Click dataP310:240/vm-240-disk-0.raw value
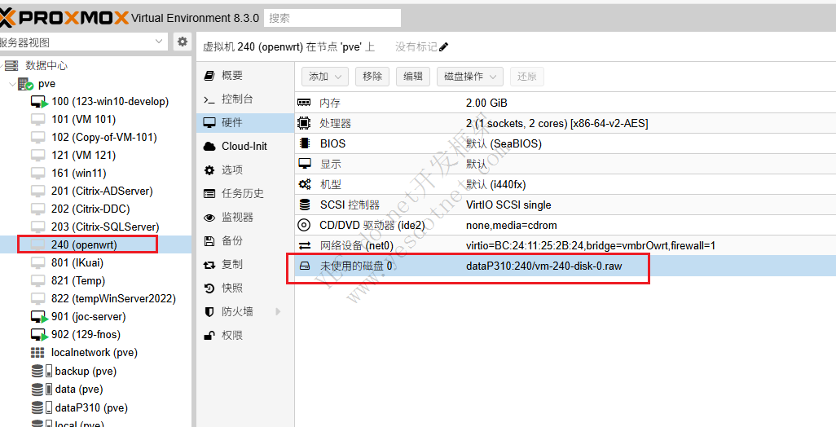Viewport: 836px width, 427px height. pos(543,266)
